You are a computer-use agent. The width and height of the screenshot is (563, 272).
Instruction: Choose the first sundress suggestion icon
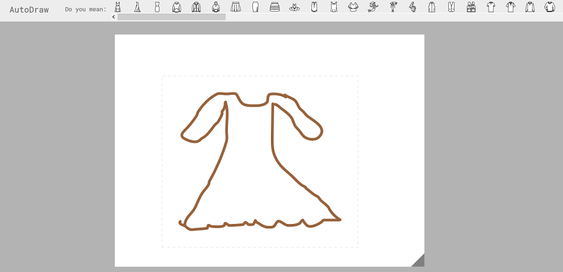coord(118,7)
